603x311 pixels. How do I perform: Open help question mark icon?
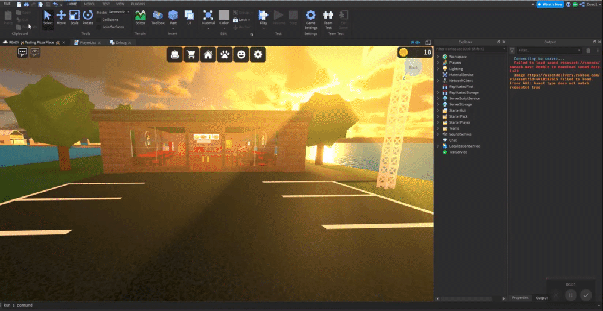(x=569, y=4)
